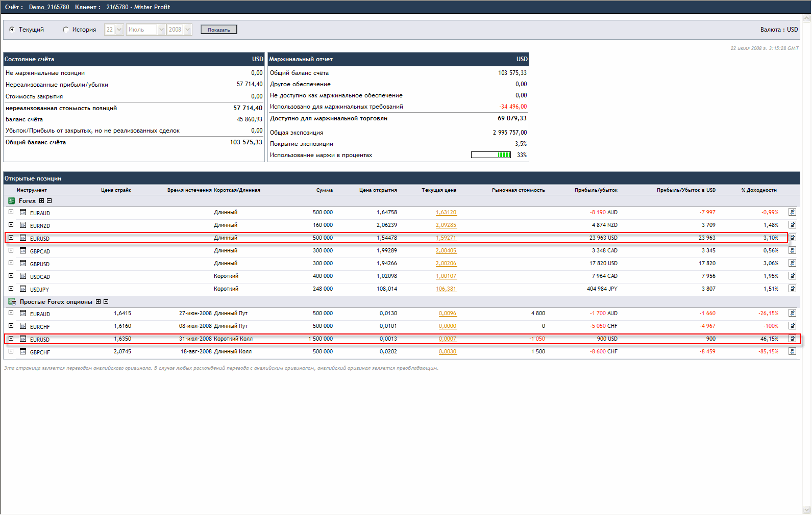
Task: Open the details window icon next to USDCAD
Action: pos(23,276)
